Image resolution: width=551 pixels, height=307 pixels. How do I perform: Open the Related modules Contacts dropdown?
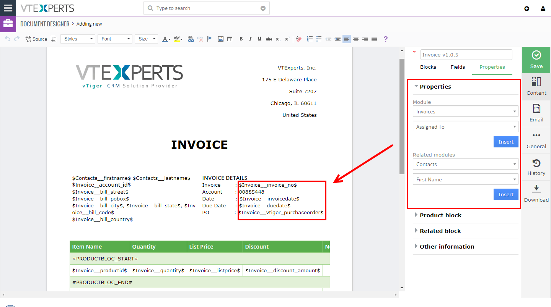[x=465, y=164]
